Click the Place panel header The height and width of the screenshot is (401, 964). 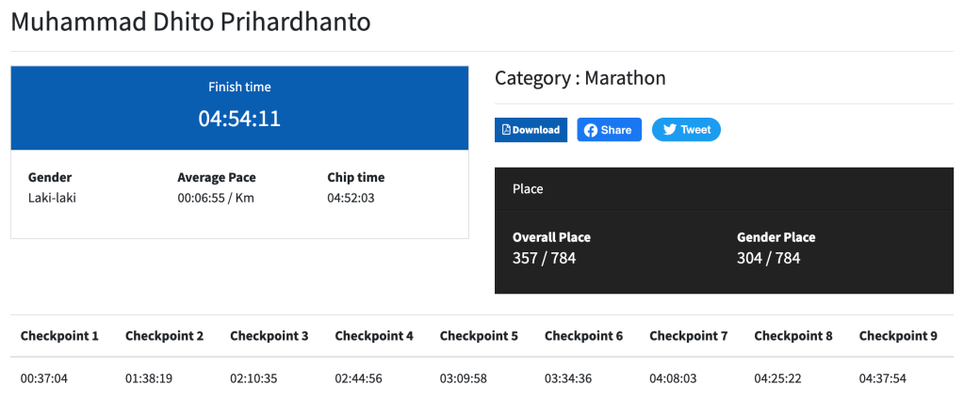click(x=528, y=189)
